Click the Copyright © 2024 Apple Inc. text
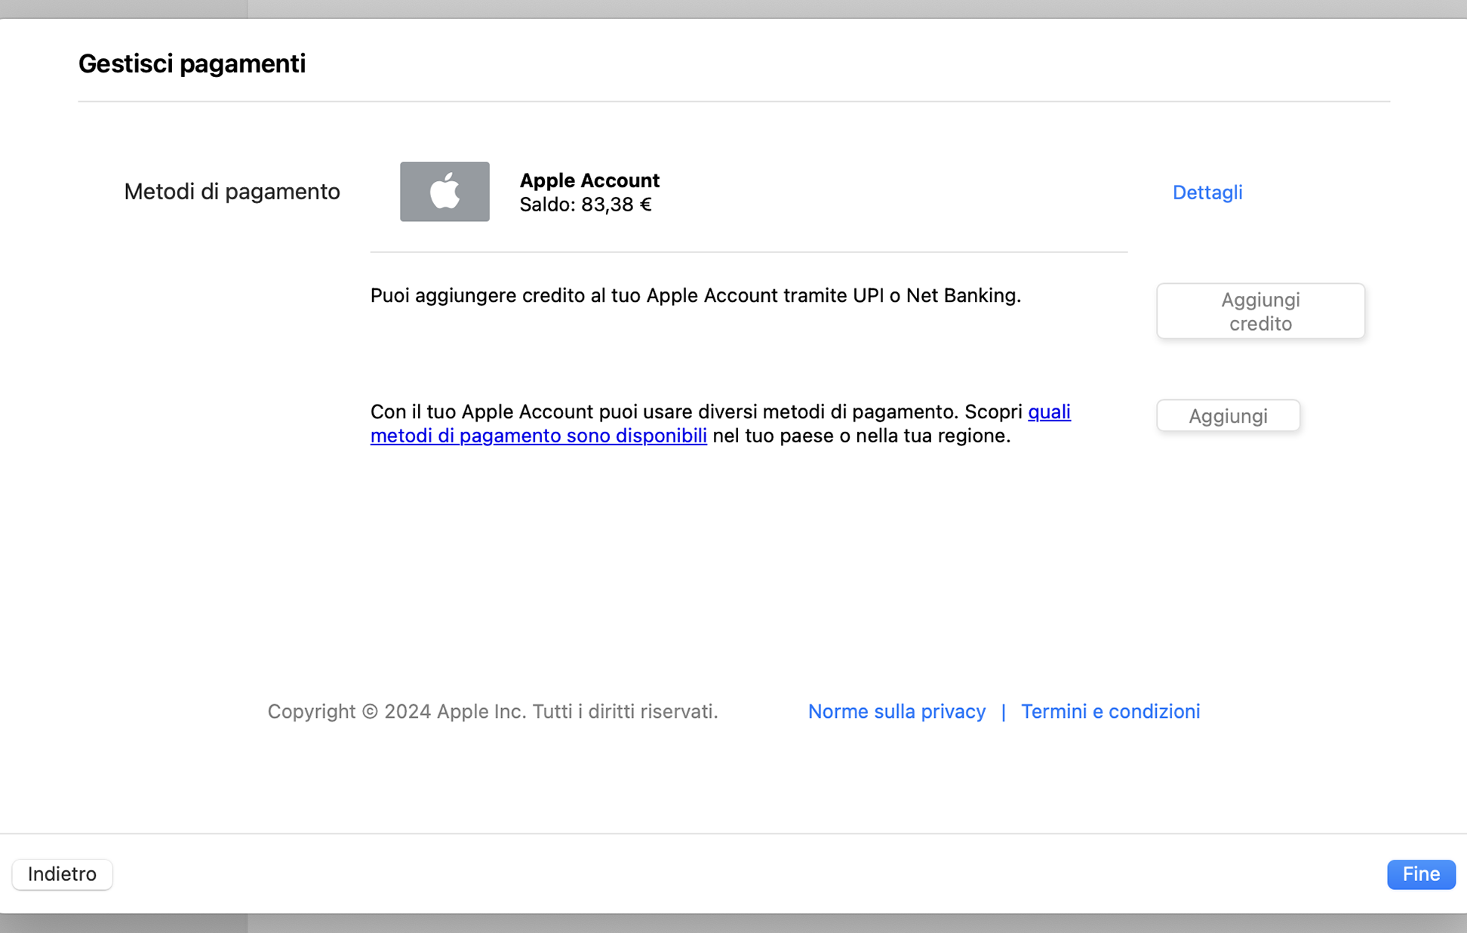 coord(493,711)
